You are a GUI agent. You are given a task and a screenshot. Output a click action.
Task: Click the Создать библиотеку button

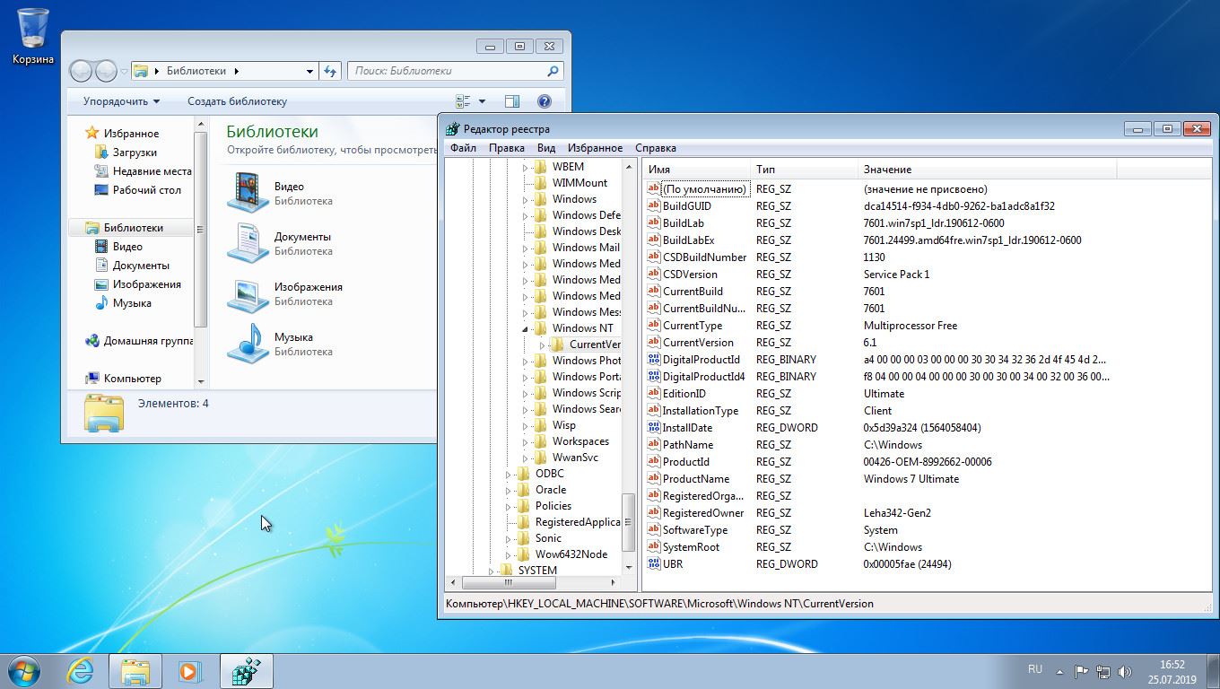point(237,101)
